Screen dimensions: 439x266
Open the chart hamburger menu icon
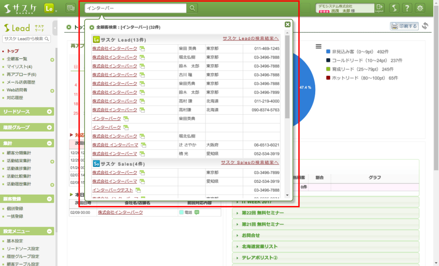[318, 46]
